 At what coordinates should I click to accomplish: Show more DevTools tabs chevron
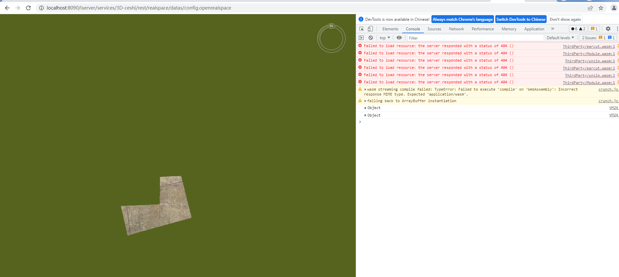[553, 29]
